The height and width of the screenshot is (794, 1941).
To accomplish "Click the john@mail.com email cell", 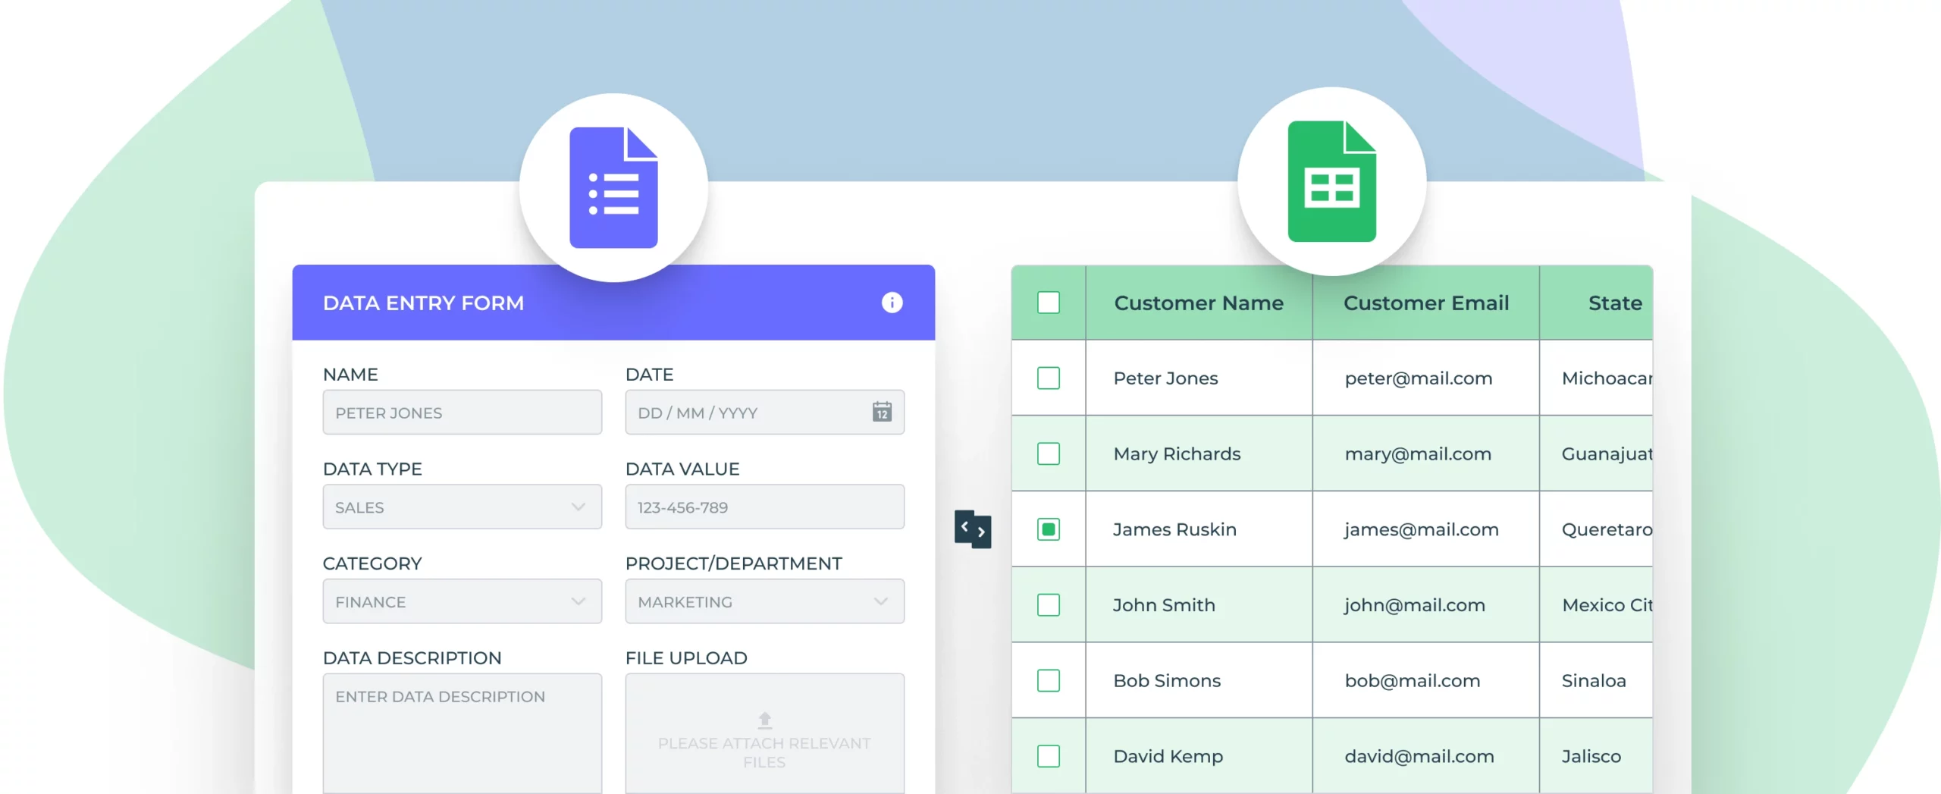I will (1426, 604).
